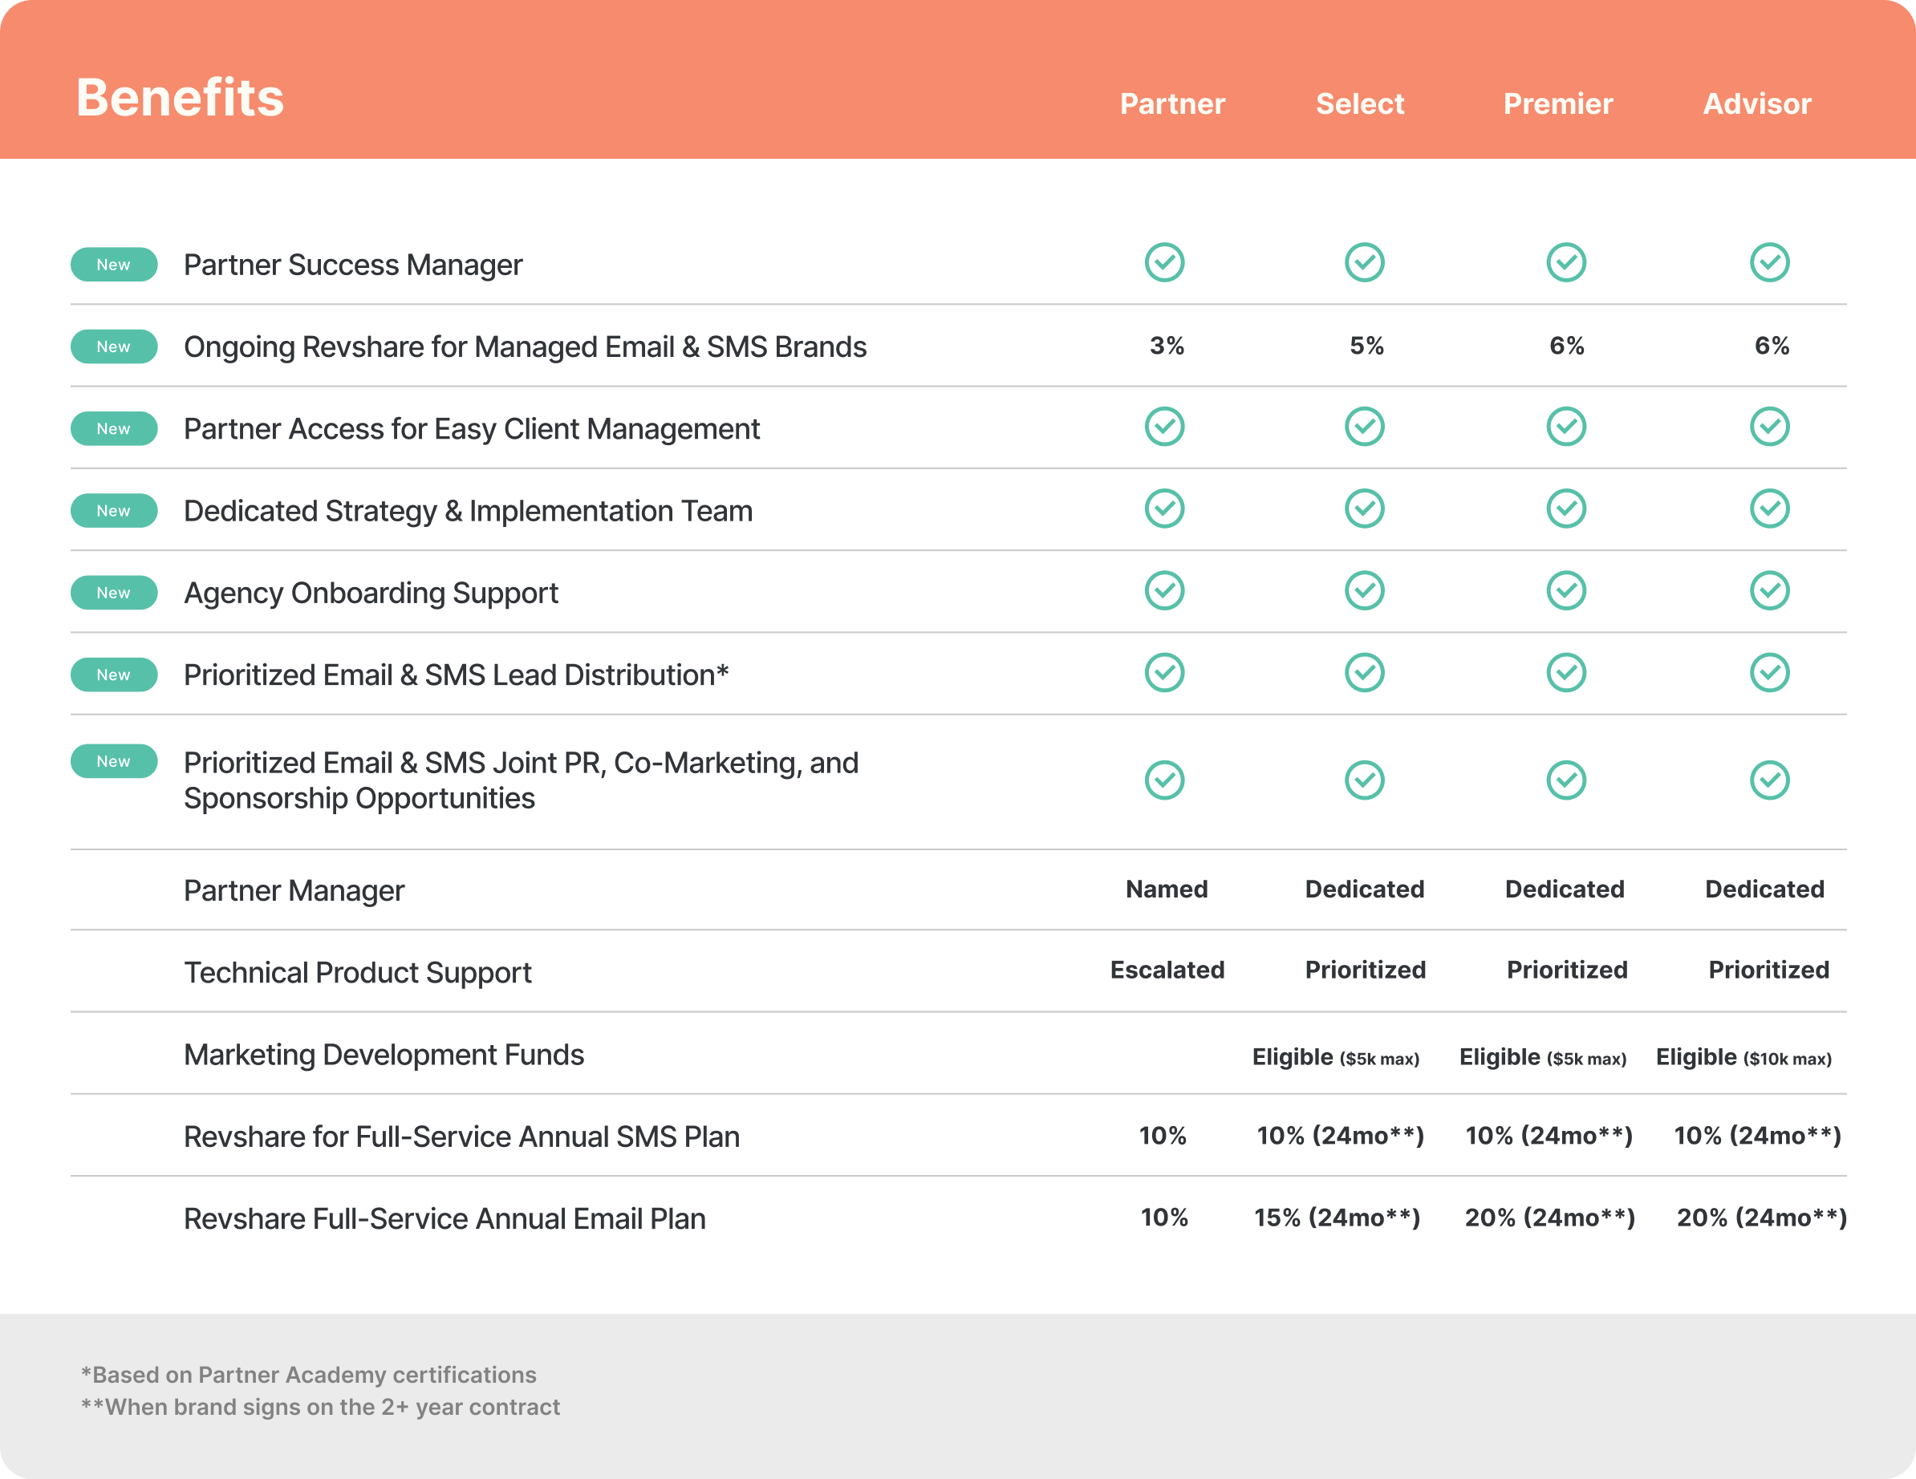The height and width of the screenshot is (1479, 1916).
Task: Toggle the New badge for Prioritized Lead Distribution
Action: (113, 675)
